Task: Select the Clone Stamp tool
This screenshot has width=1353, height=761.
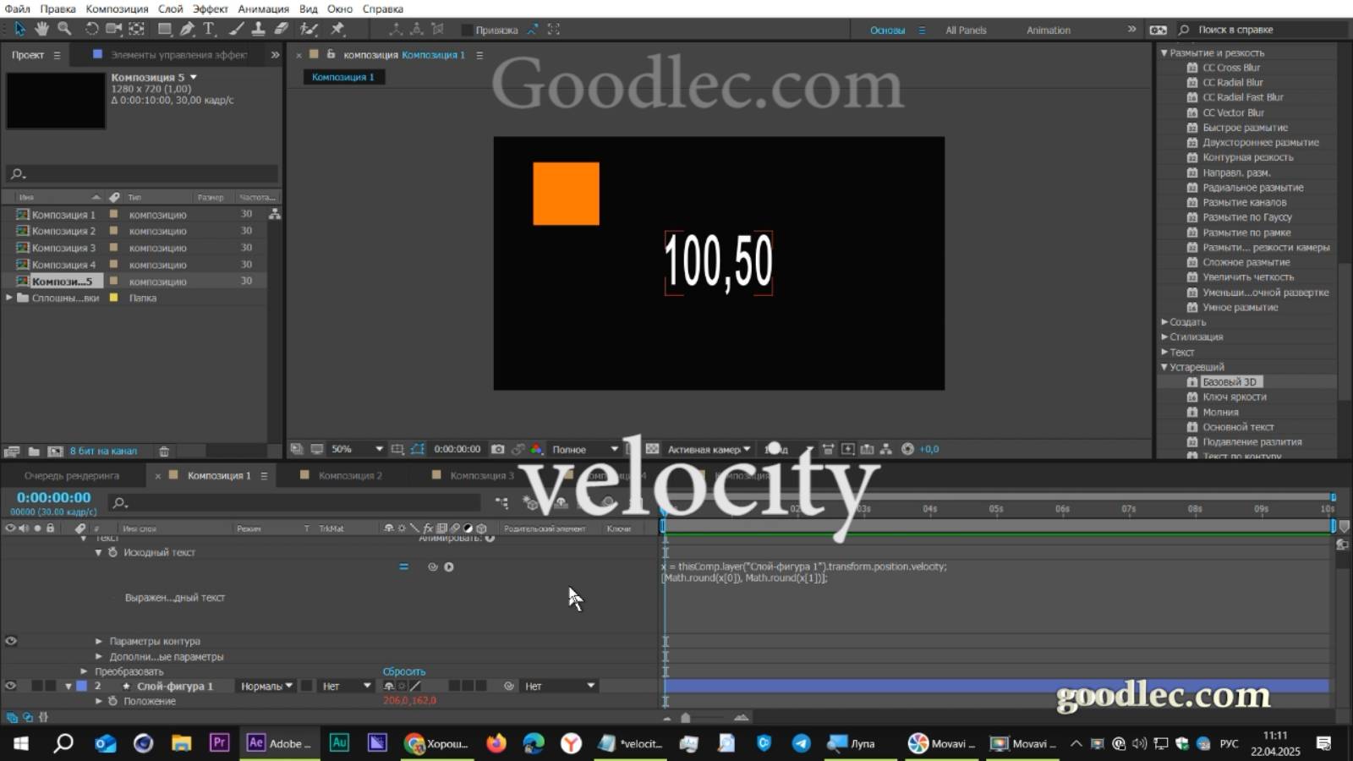Action: pos(258,28)
